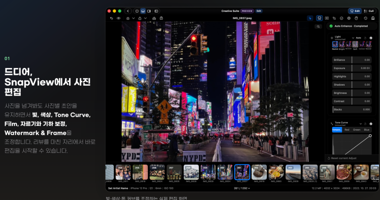Image resolution: width=380 pixels, height=200 pixels.
Task: Select the Red tone curve channel
Action: (x=347, y=130)
